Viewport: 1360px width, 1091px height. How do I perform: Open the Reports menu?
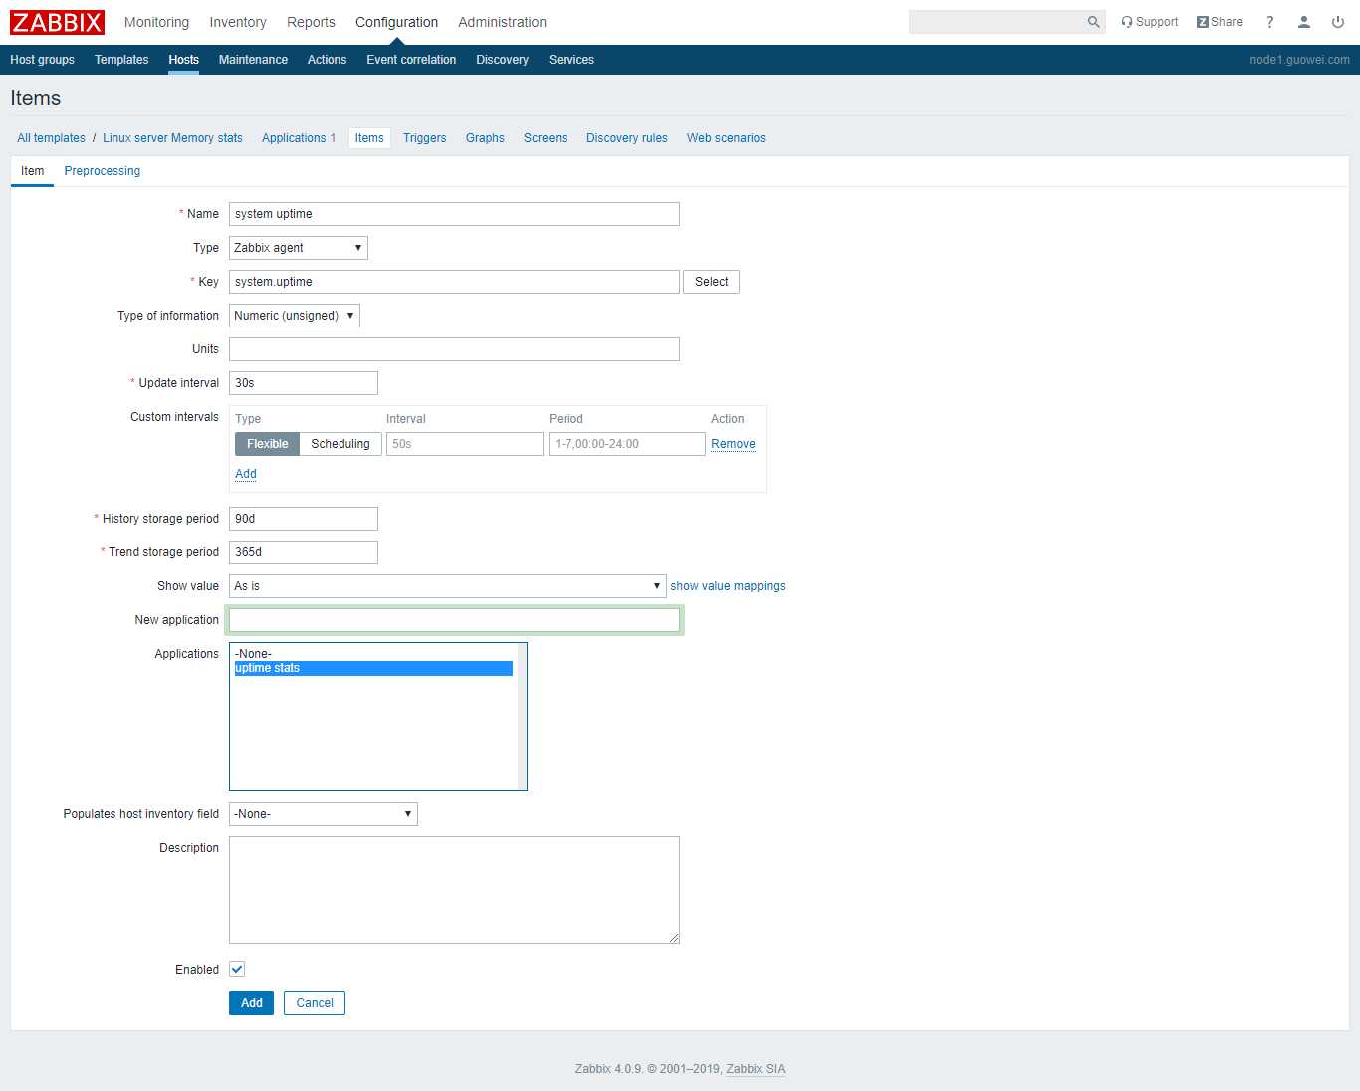pos(311,22)
